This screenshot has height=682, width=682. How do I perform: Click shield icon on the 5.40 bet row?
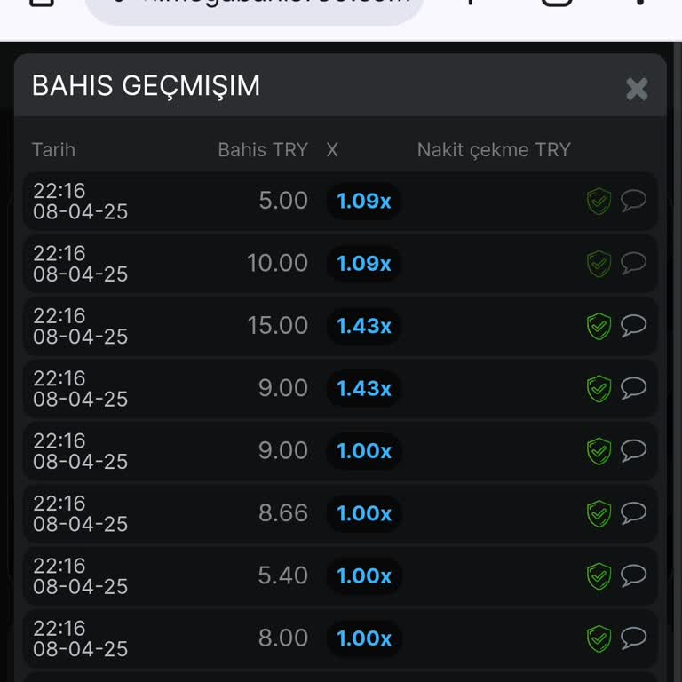pyautogui.click(x=599, y=576)
